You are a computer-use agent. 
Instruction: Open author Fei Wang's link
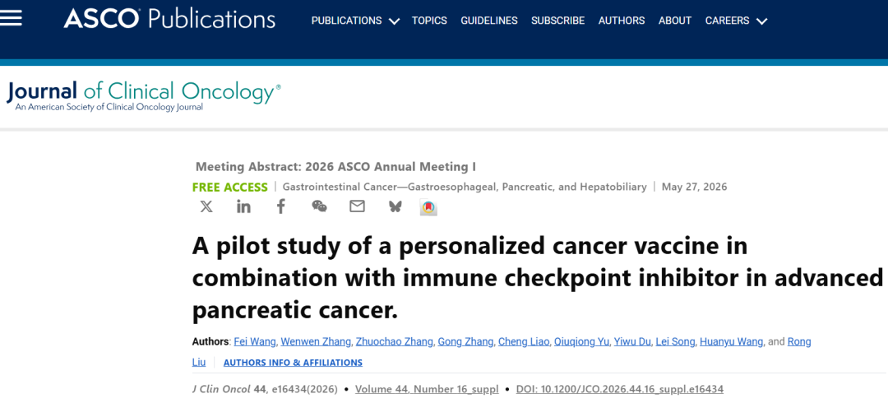click(256, 342)
